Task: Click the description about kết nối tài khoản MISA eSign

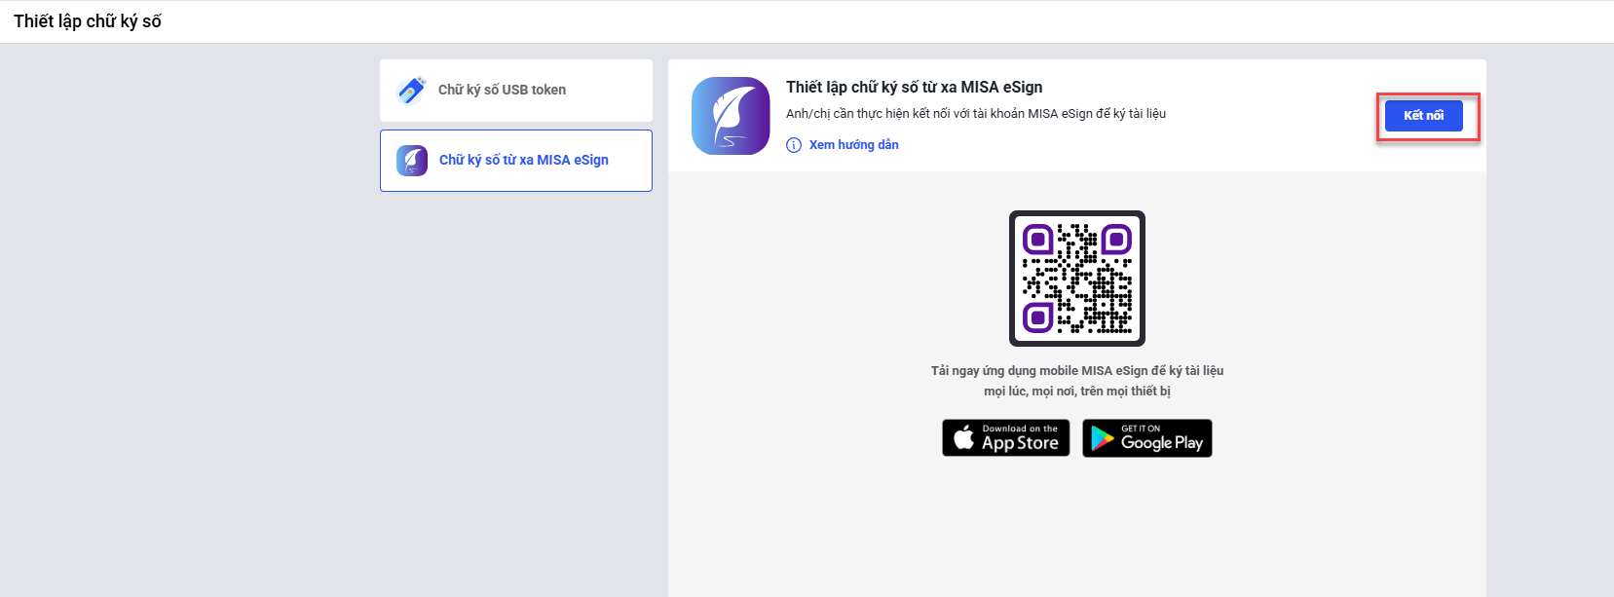Action: tap(975, 114)
